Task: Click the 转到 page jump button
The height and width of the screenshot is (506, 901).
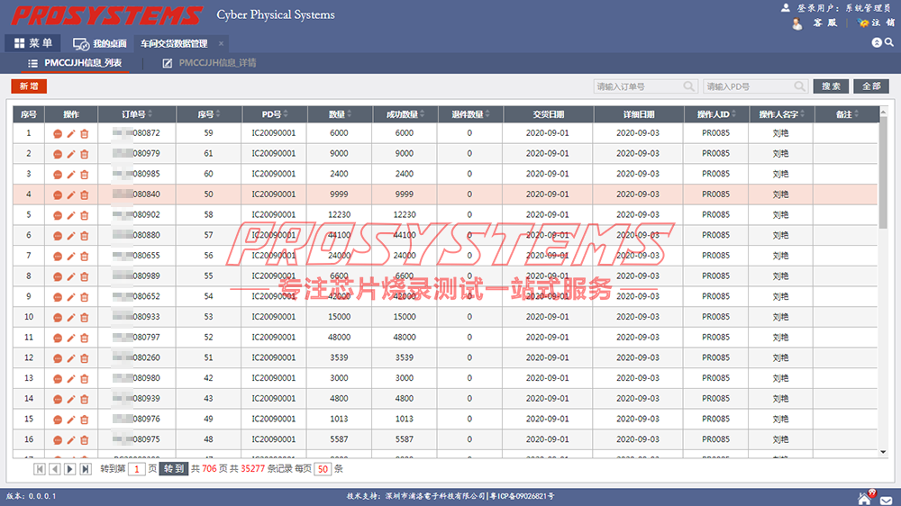Action: tap(174, 469)
